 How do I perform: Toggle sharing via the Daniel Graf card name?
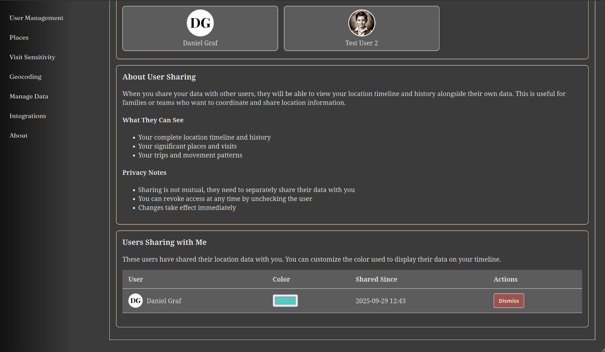(x=200, y=43)
